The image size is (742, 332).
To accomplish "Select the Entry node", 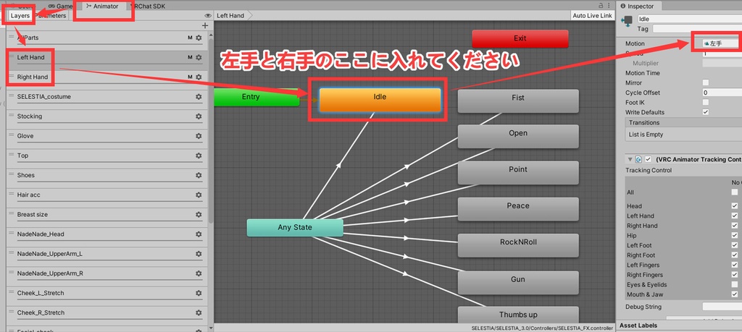I will [256, 97].
